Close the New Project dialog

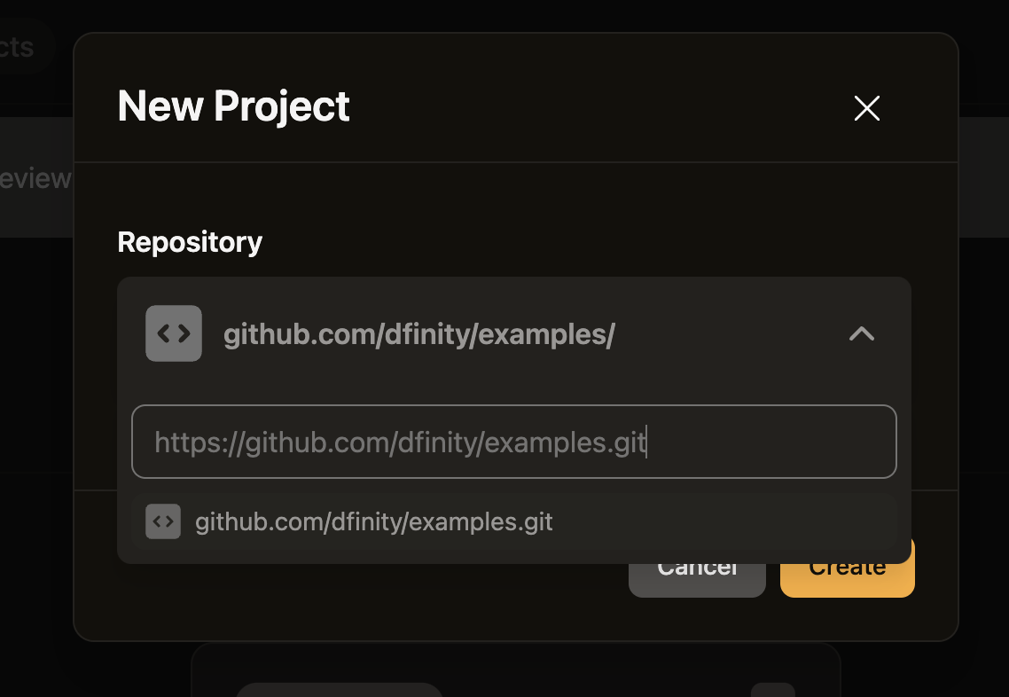[x=867, y=108]
